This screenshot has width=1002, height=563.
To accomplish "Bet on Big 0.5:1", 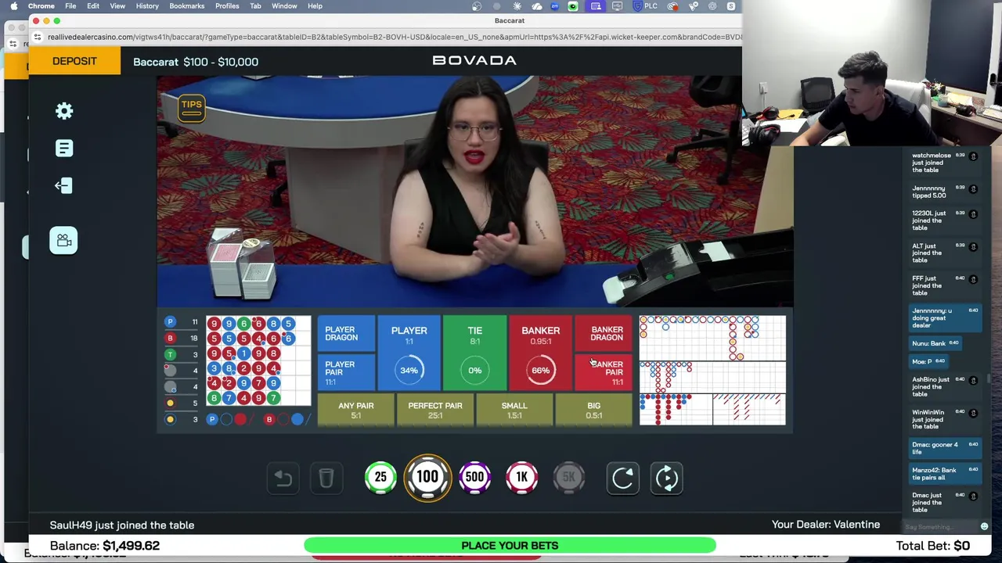I will pyautogui.click(x=593, y=410).
